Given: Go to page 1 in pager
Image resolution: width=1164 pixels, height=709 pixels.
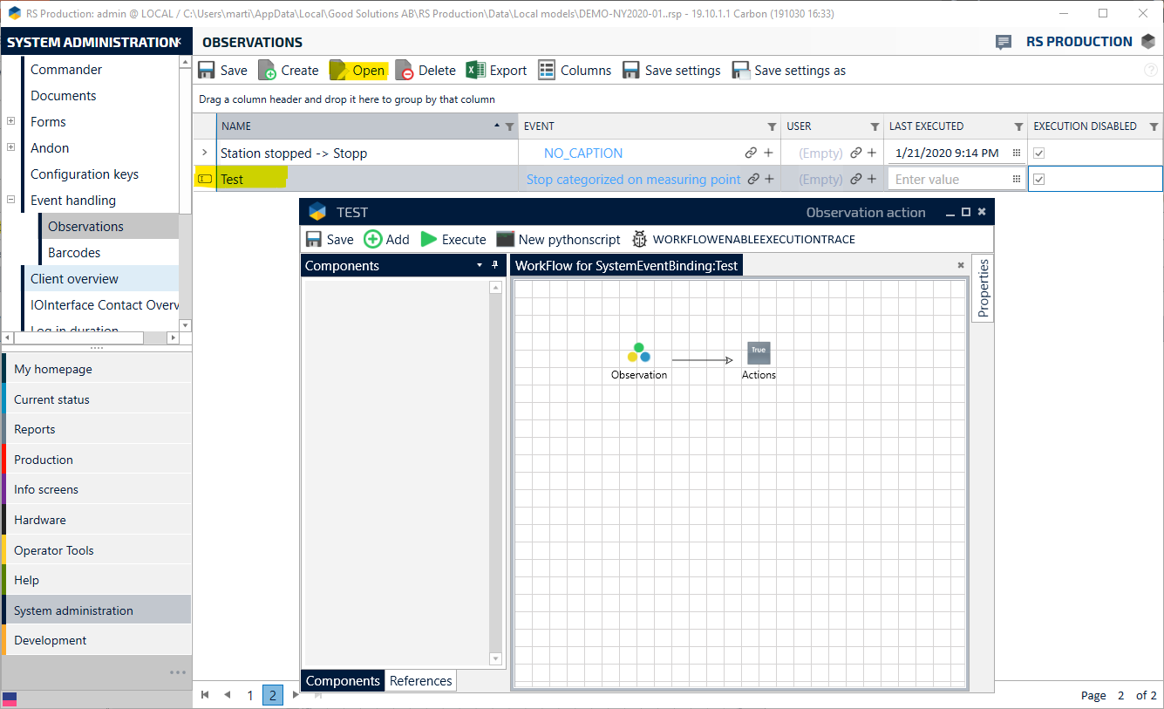Looking at the screenshot, I should pos(250,695).
